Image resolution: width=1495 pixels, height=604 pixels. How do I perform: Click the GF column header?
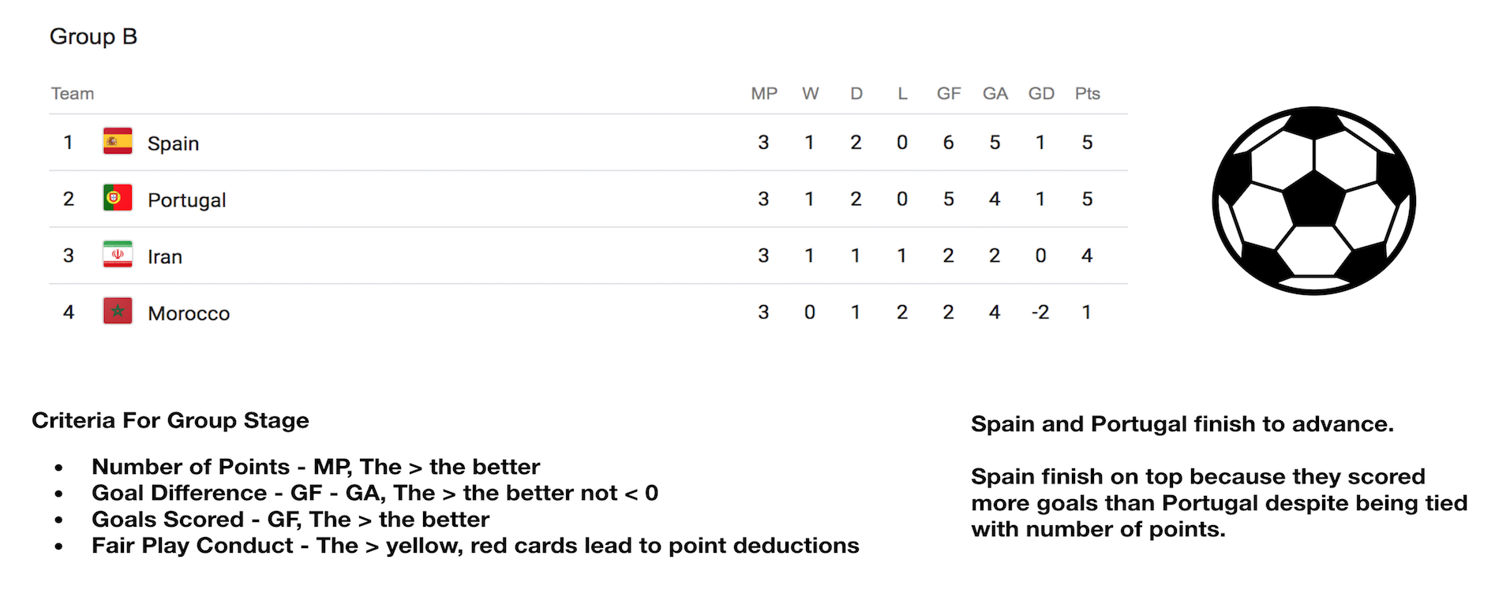(x=949, y=94)
